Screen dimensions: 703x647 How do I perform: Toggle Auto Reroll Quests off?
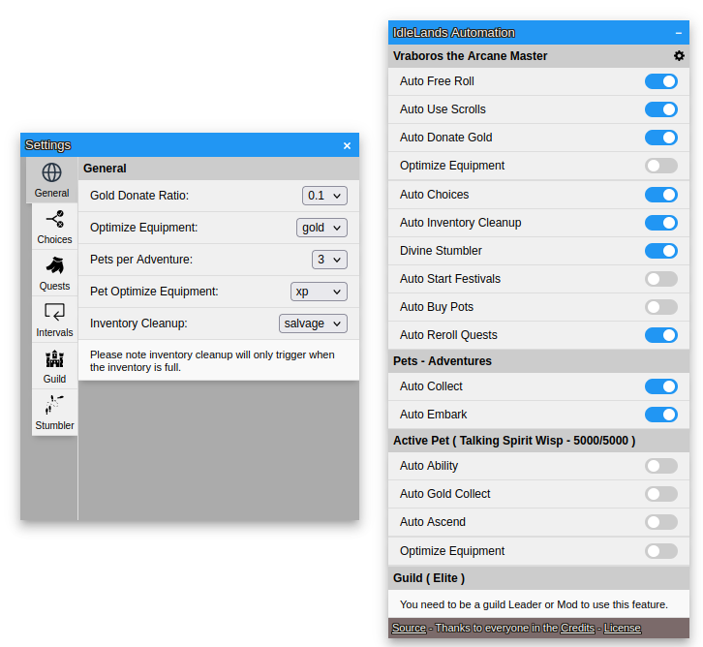[660, 335]
